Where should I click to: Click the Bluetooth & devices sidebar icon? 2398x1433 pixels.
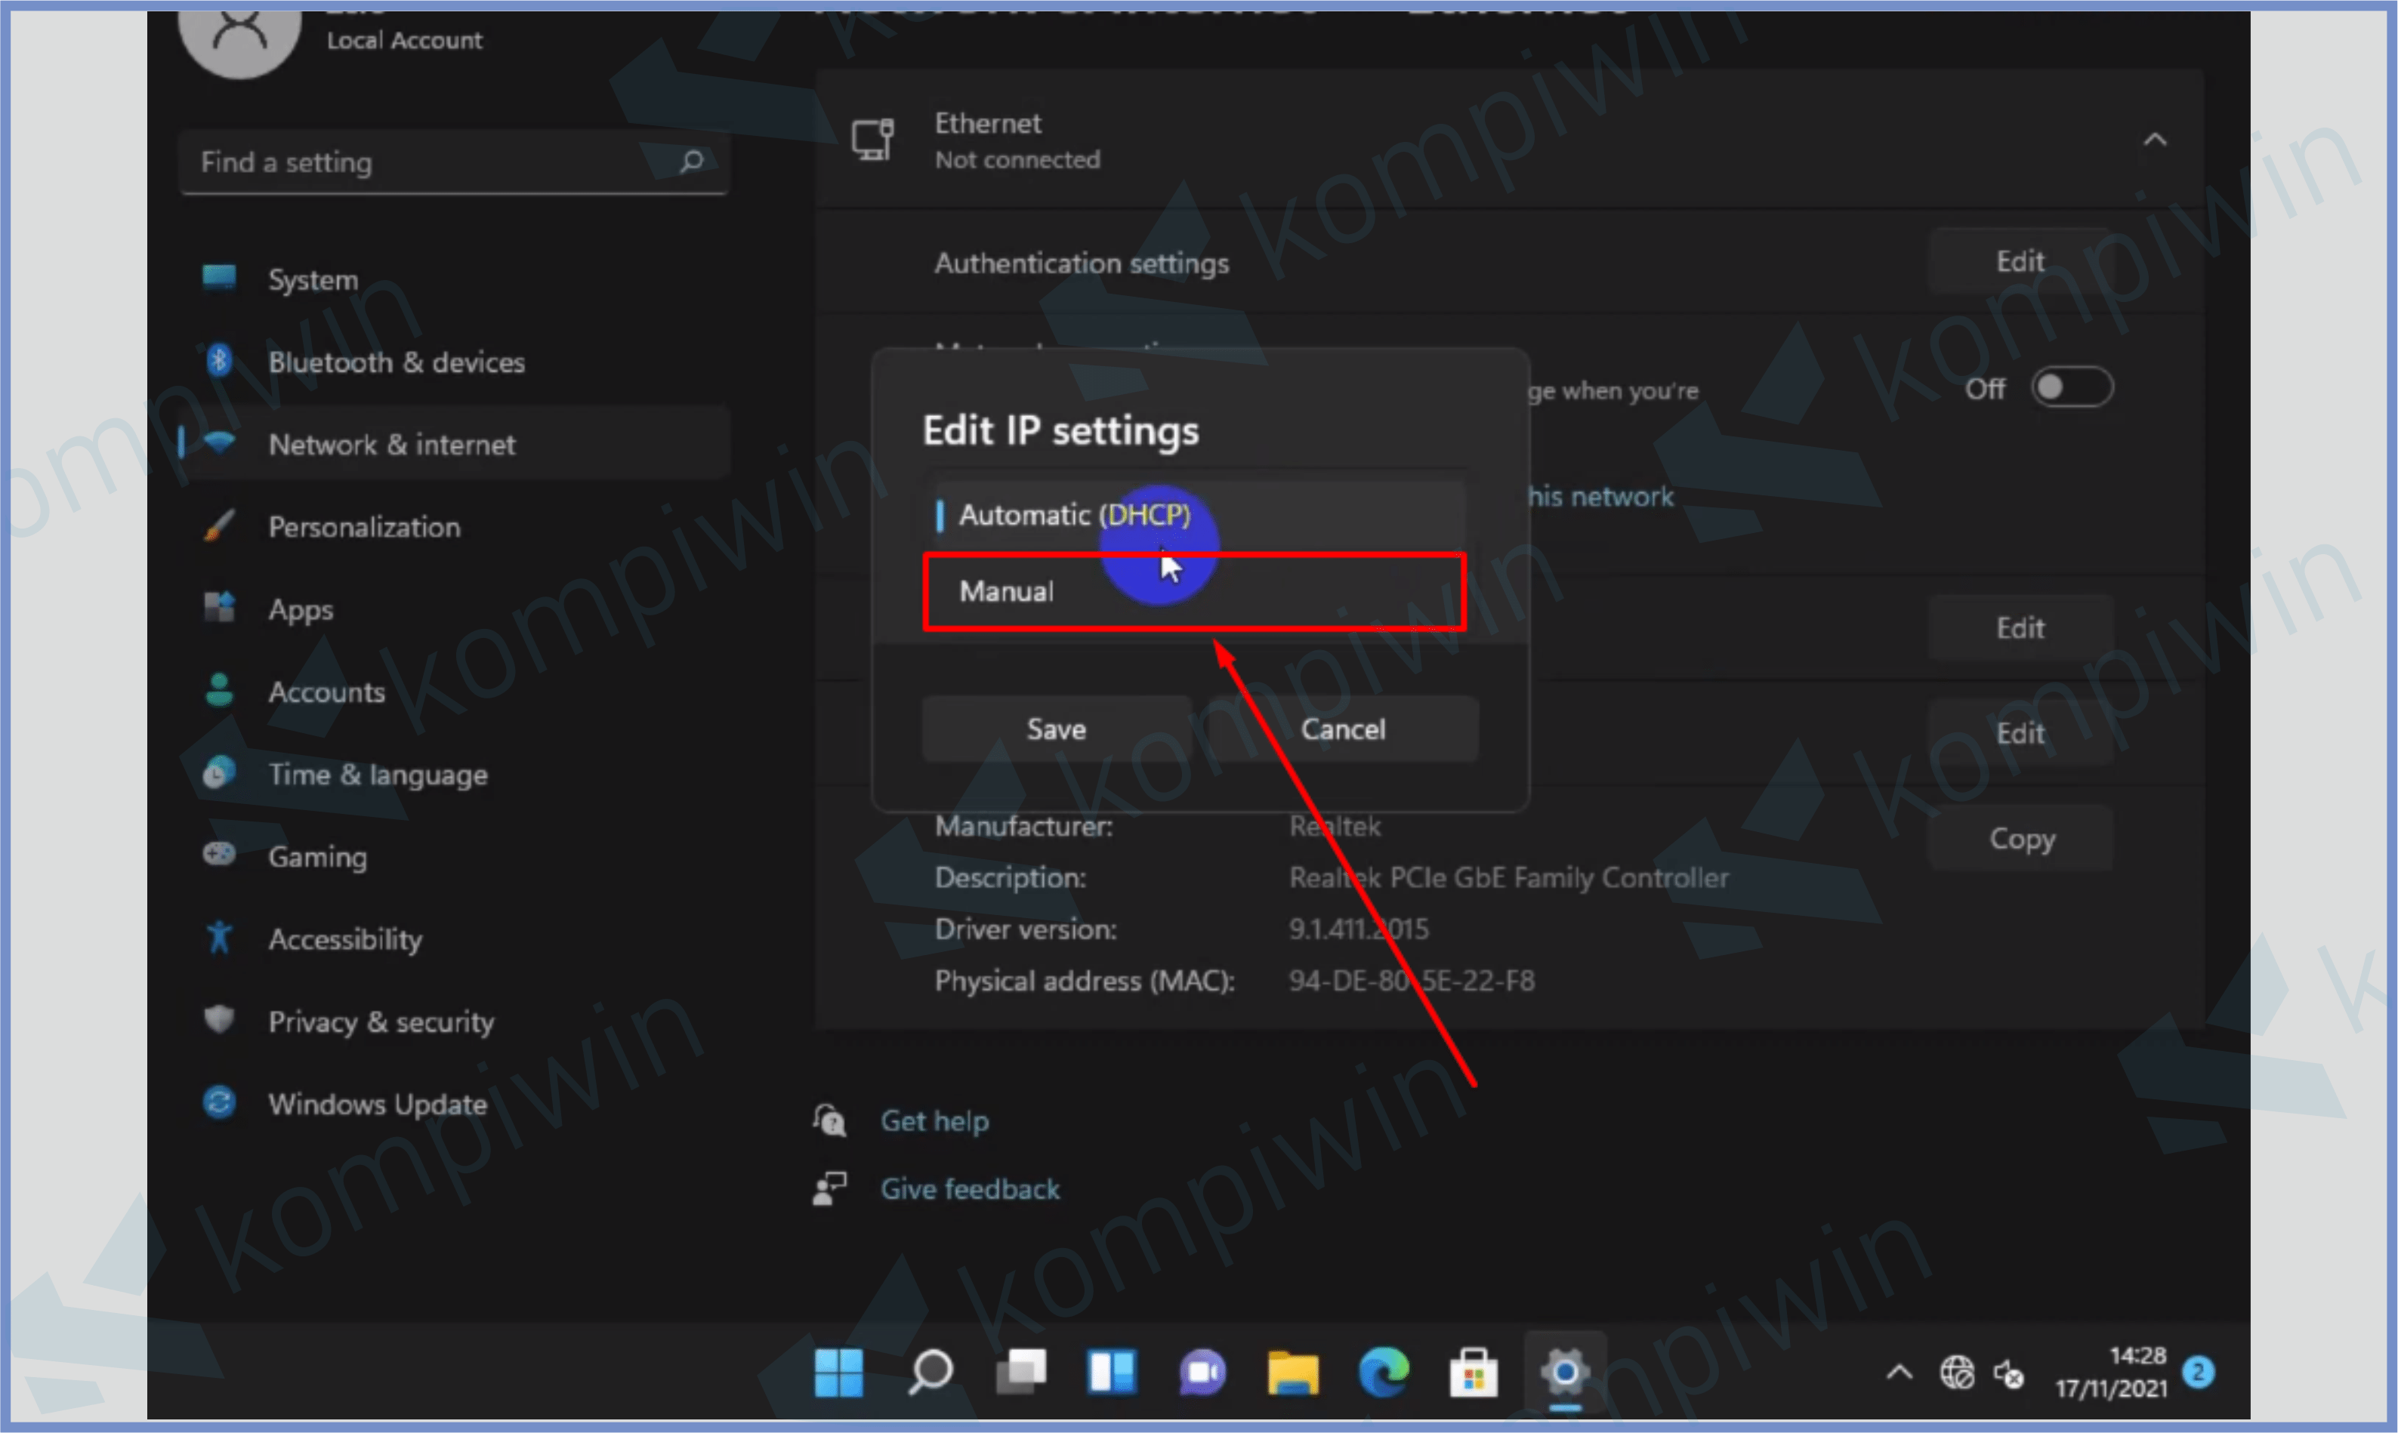click(x=219, y=361)
